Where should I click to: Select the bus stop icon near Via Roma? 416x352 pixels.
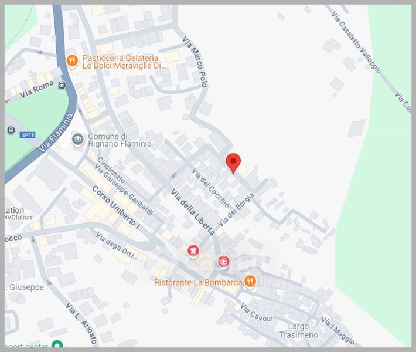point(62,85)
